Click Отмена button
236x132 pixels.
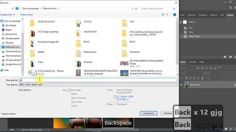[168, 113]
